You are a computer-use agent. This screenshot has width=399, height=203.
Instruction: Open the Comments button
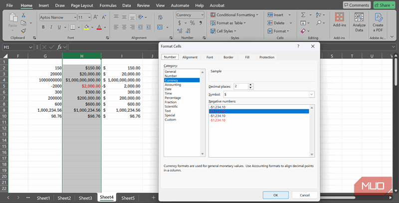[357, 5]
